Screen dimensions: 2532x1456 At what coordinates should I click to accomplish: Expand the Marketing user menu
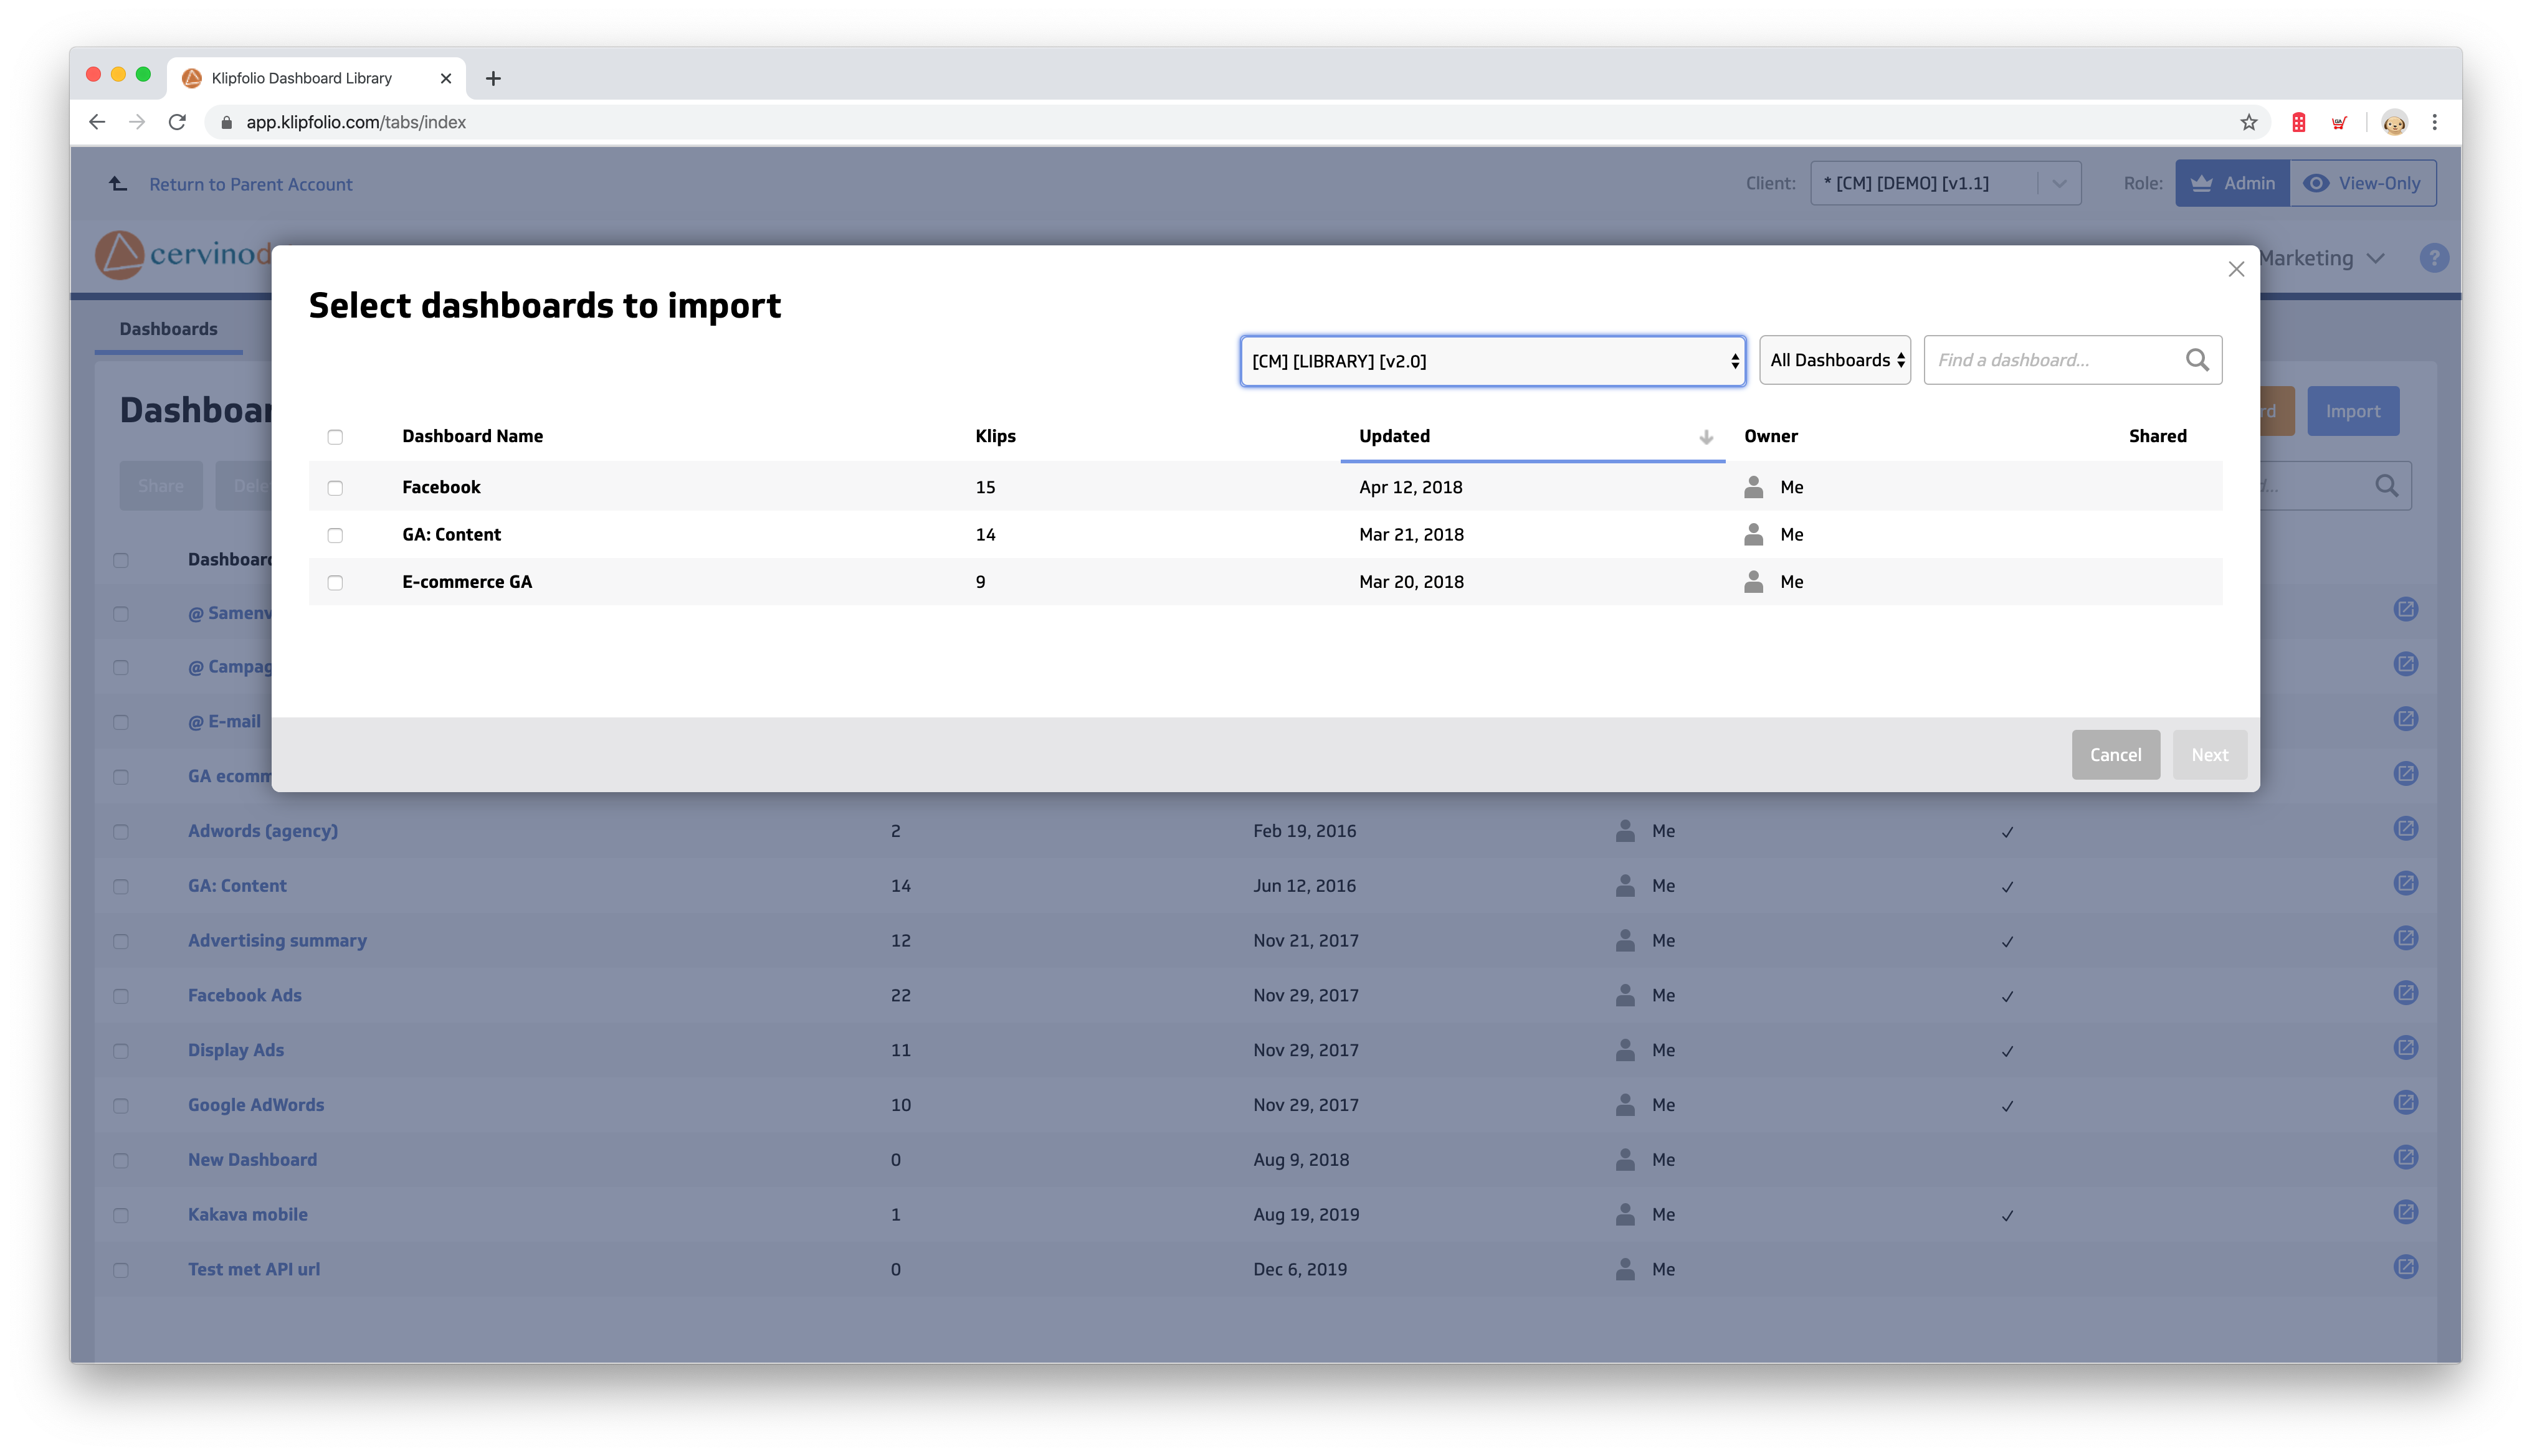coord(2321,258)
